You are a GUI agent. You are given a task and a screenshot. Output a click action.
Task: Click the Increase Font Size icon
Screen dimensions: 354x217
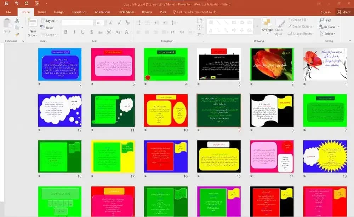pos(110,23)
